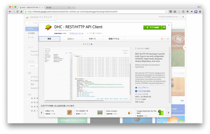This screenshot has width=210, height=134.
Task: Toggle the By Google checkbox
Action: (x=29, y=80)
